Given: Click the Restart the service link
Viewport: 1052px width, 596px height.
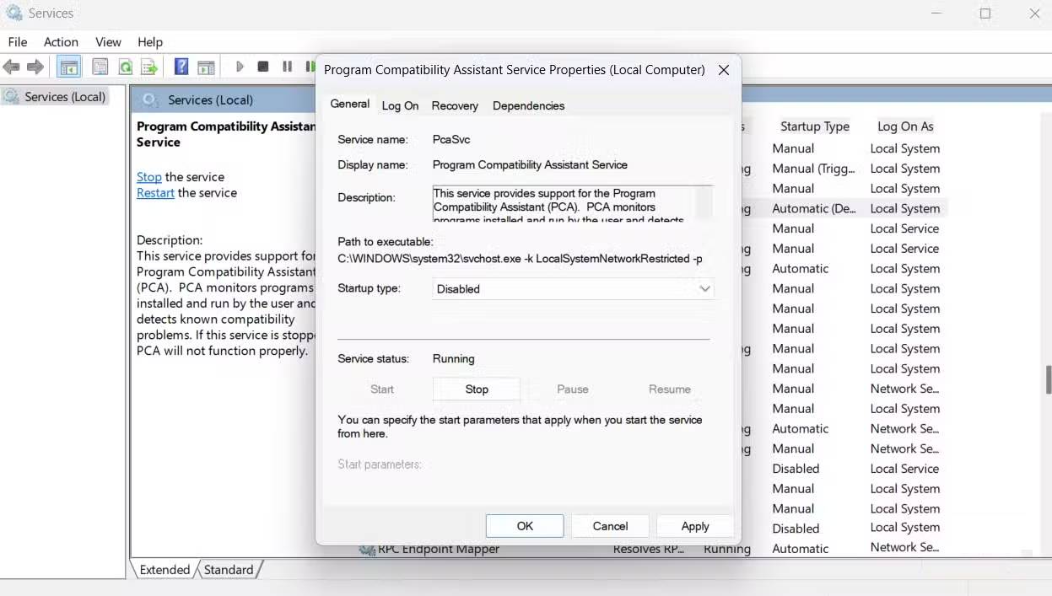Looking at the screenshot, I should 155,192.
